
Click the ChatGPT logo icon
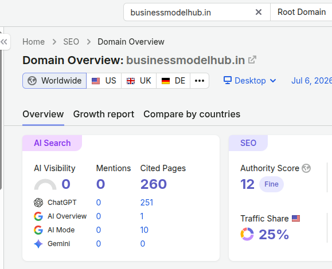[x=38, y=203]
